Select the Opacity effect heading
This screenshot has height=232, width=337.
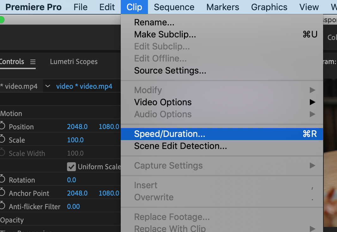point(12,220)
